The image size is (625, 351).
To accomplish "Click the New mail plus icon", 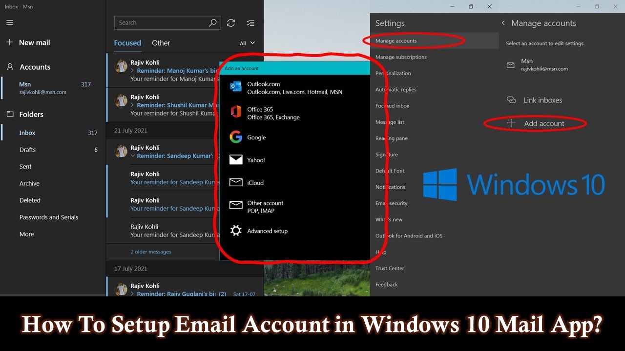I will coord(9,42).
